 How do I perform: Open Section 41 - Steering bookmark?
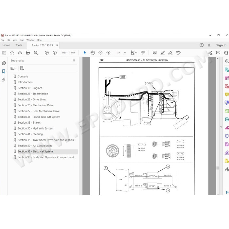click(x=30, y=134)
